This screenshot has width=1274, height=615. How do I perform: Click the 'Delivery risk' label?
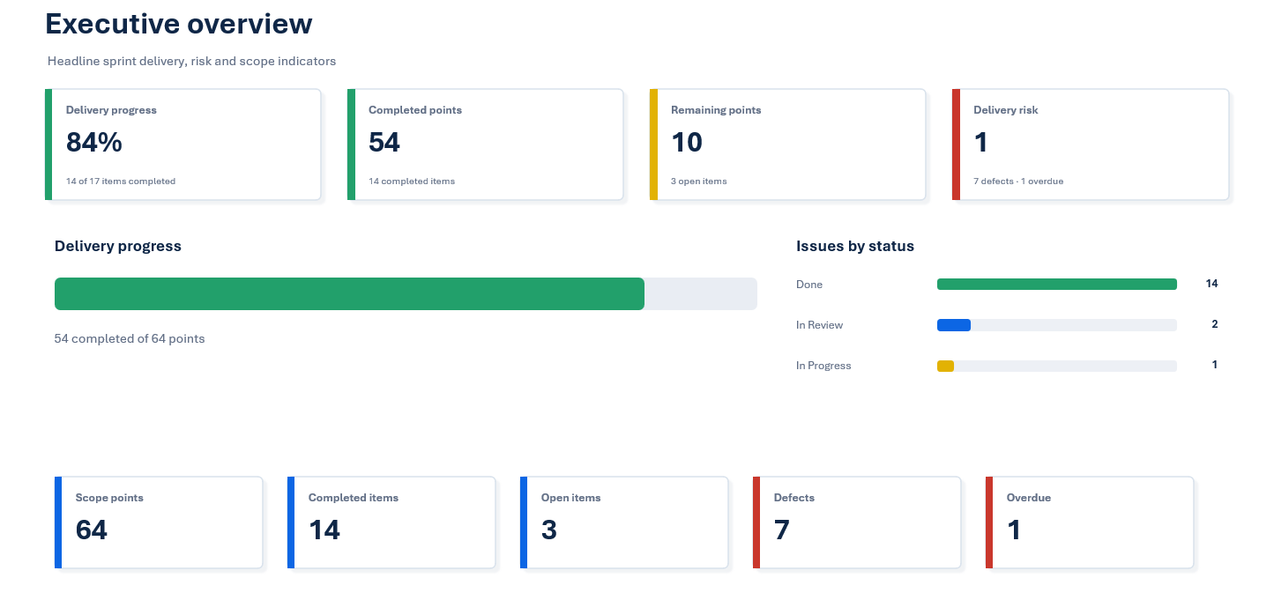1006,110
